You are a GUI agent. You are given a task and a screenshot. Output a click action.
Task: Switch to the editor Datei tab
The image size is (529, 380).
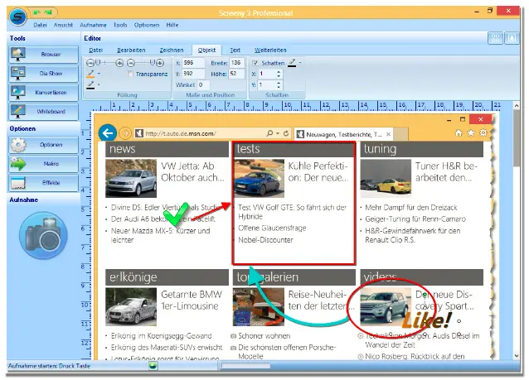point(96,50)
